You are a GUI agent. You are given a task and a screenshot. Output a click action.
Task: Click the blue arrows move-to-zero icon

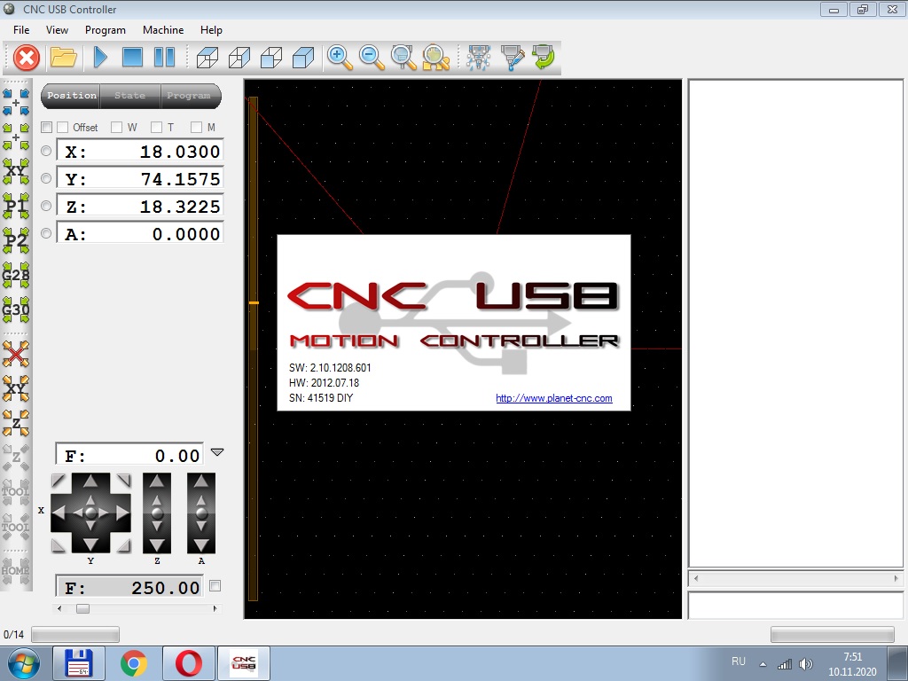tap(16, 102)
